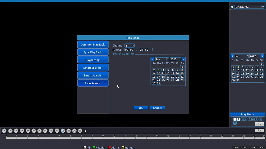The height and width of the screenshot is (149, 266).
Task: Go to next month in dialog calendar
Action: tap(183, 59)
